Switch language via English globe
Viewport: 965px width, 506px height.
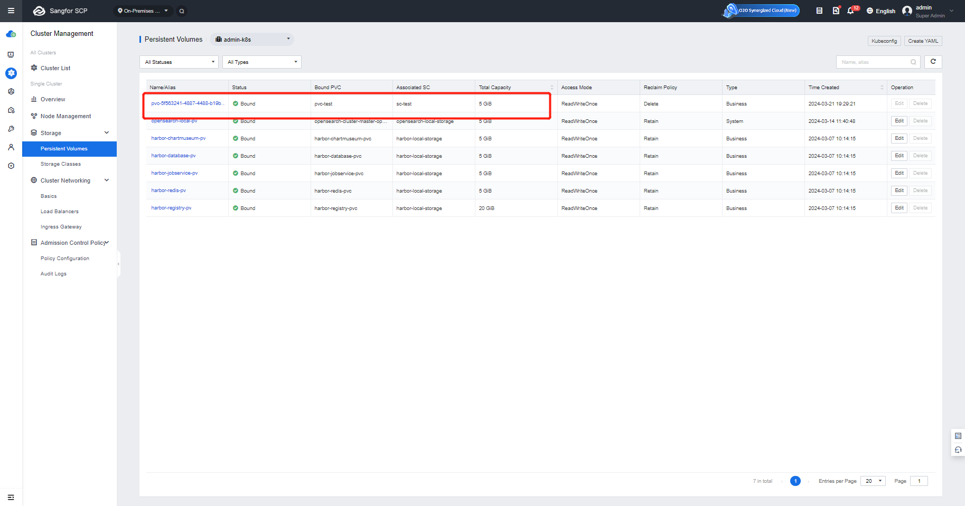click(881, 11)
